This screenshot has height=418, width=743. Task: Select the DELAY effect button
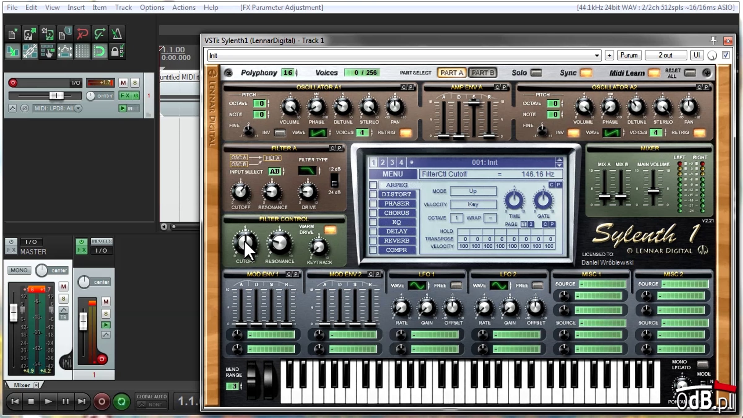point(397,231)
